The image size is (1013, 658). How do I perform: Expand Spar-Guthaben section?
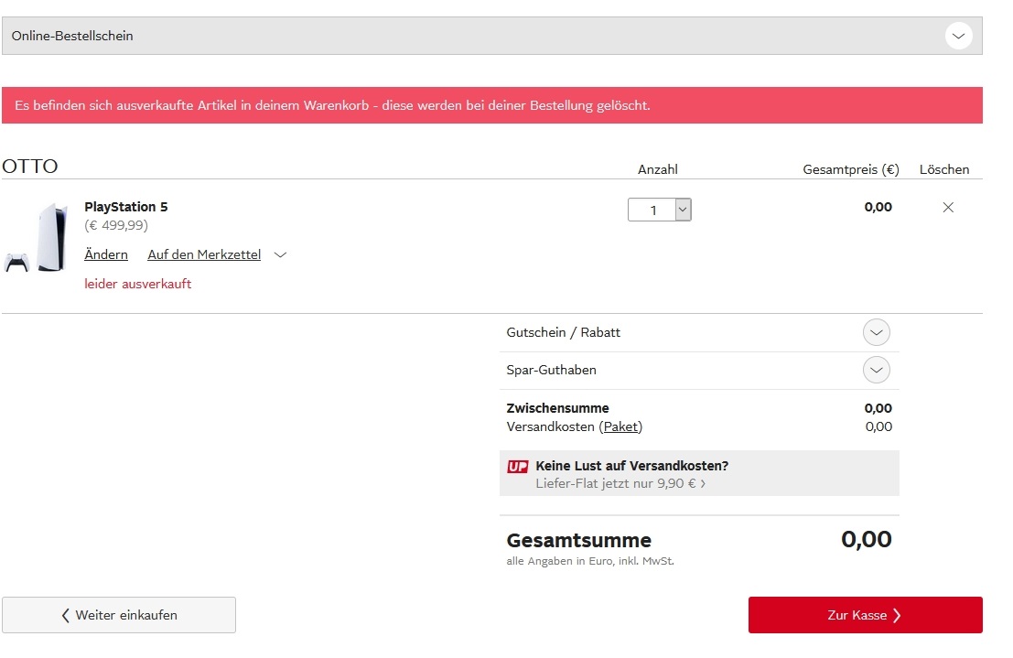[876, 370]
